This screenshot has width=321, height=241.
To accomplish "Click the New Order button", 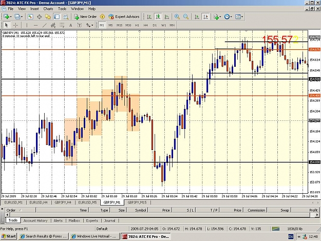I will click(85, 17).
